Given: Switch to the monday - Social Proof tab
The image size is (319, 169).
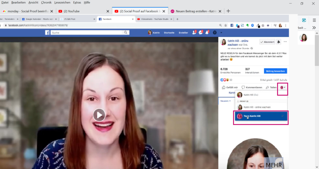Looking at the screenshot, I should point(28,11).
